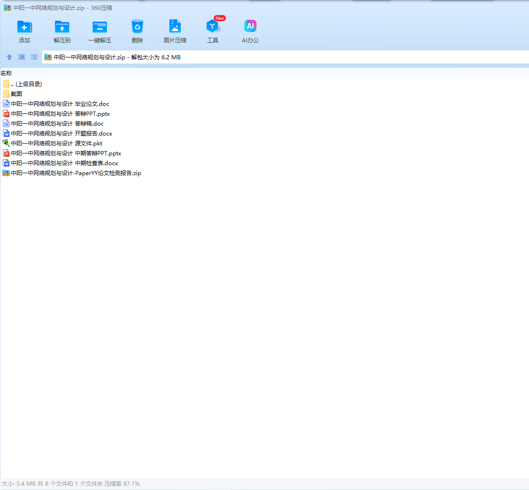Image resolution: width=529 pixels, height=490 pixels.
Task: Go up one level with the up arrow
Action: click(9, 57)
